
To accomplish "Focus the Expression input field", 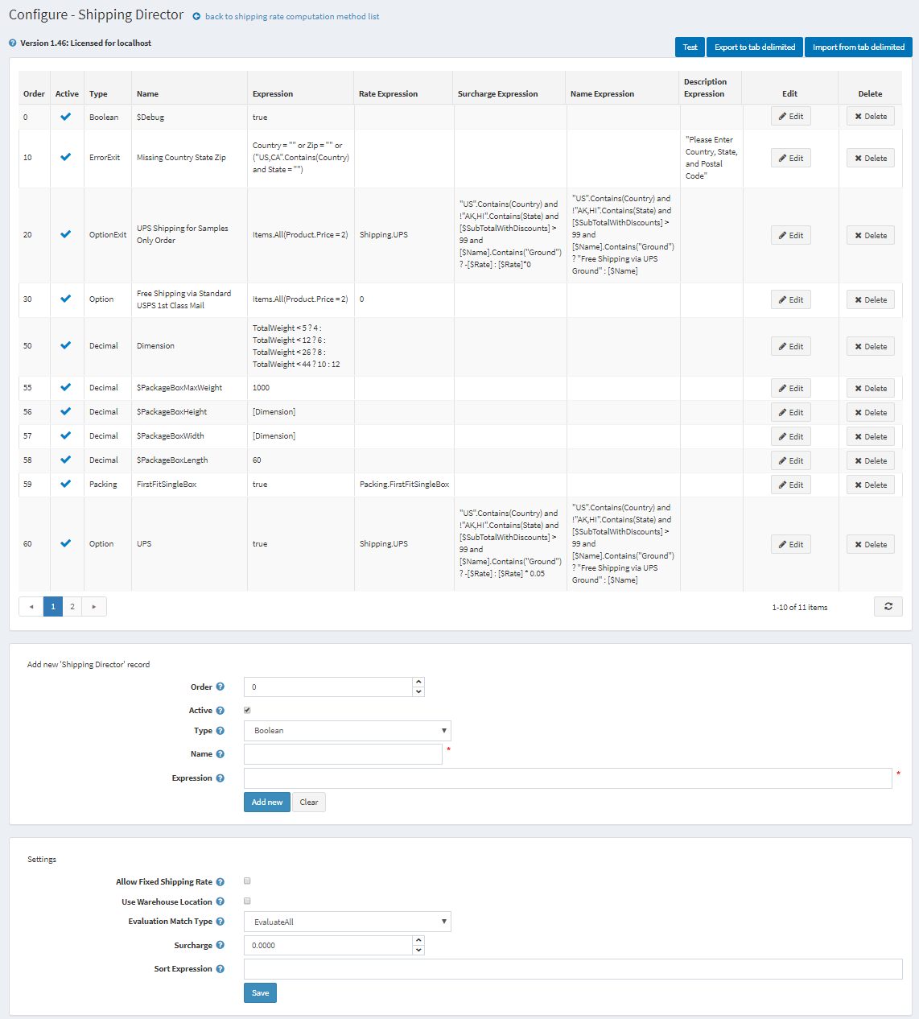I will point(568,778).
